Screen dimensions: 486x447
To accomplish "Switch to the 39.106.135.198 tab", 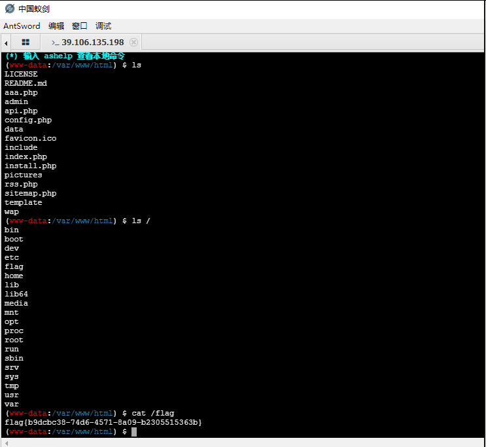I will point(92,42).
